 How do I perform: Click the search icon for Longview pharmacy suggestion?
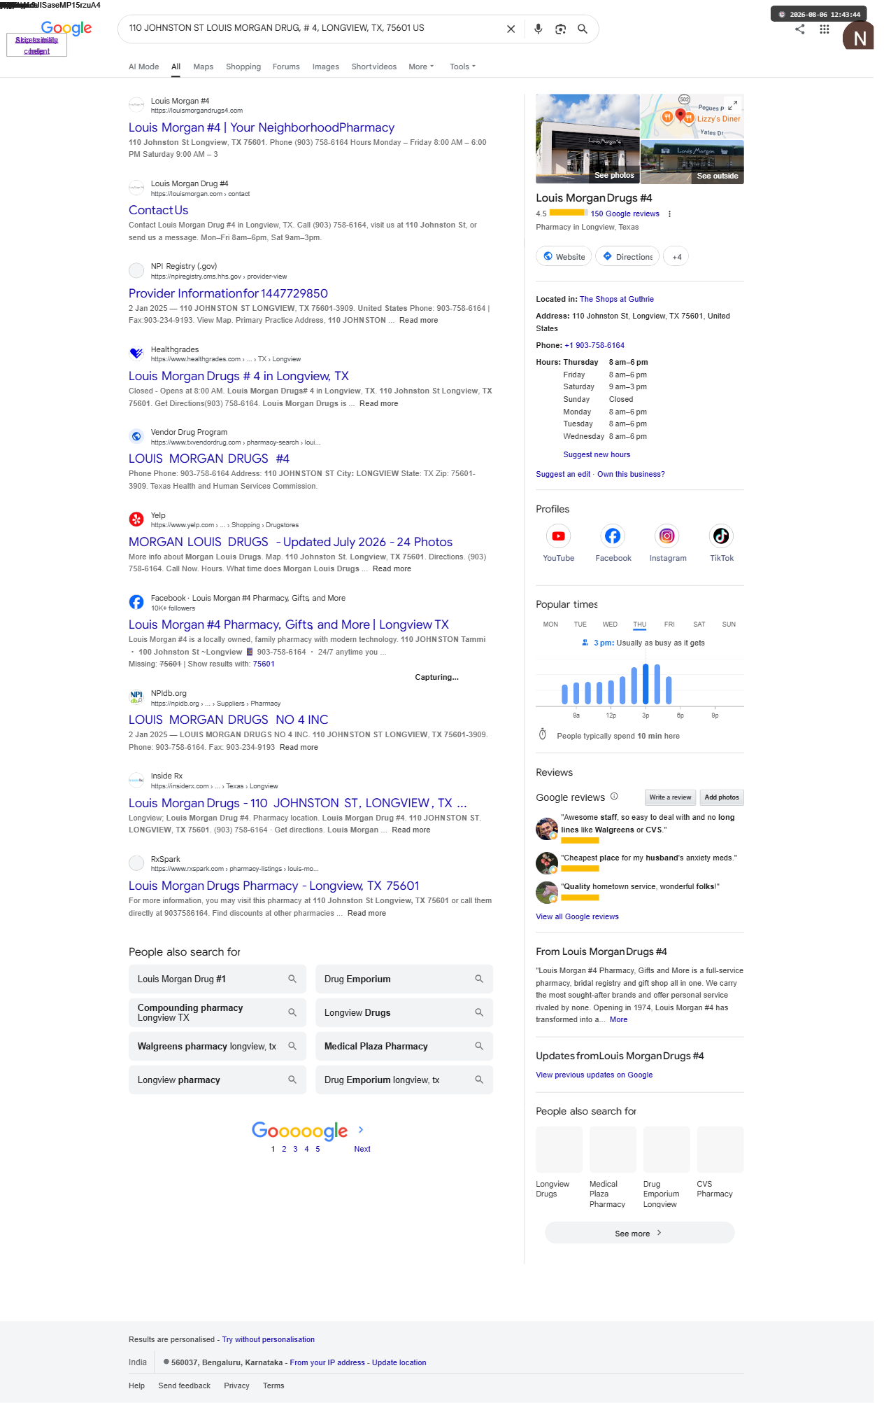coord(292,1080)
